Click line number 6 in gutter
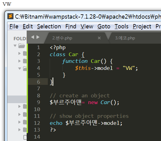Screen dimensions: 161x141 coord(39,82)
